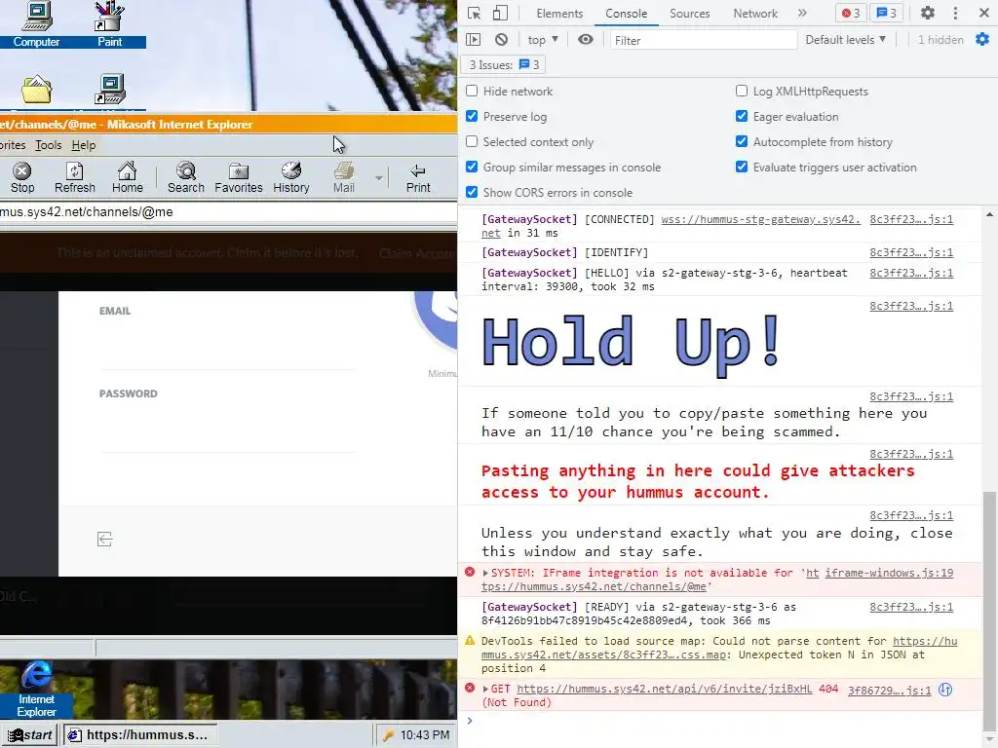Open console settings blue gear
Image resolution: width=998 pixels, height=748 pixels.
click(982, 39)
